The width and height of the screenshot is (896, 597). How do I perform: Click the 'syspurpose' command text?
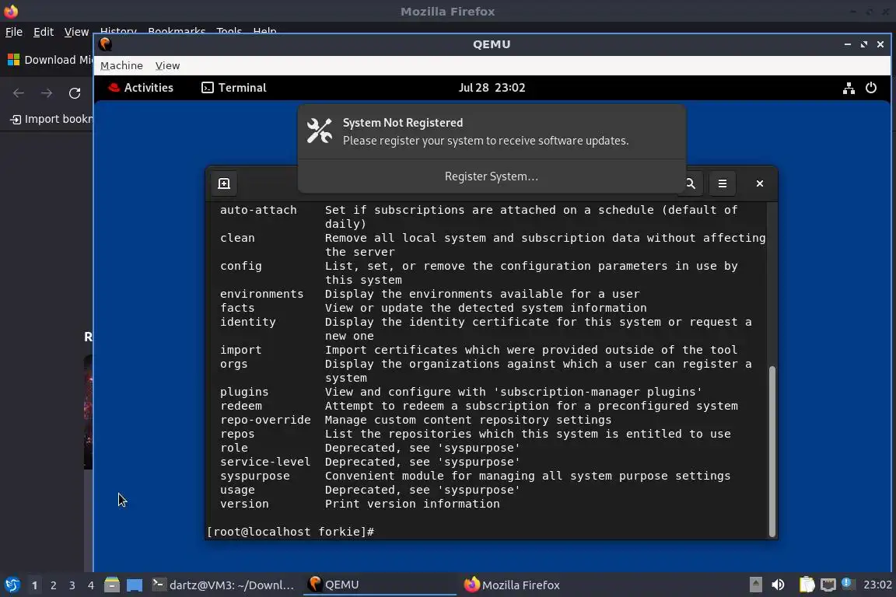255,476
